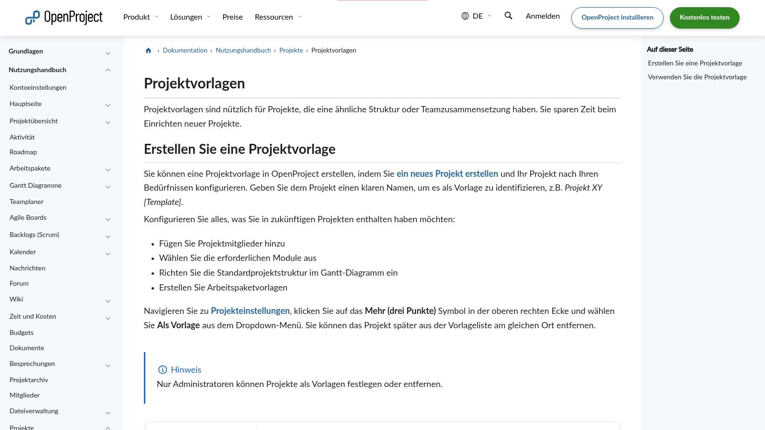Open Arbeitspakete in the sidebar
This screenshot has width=765, height=430.
[30, 168]
